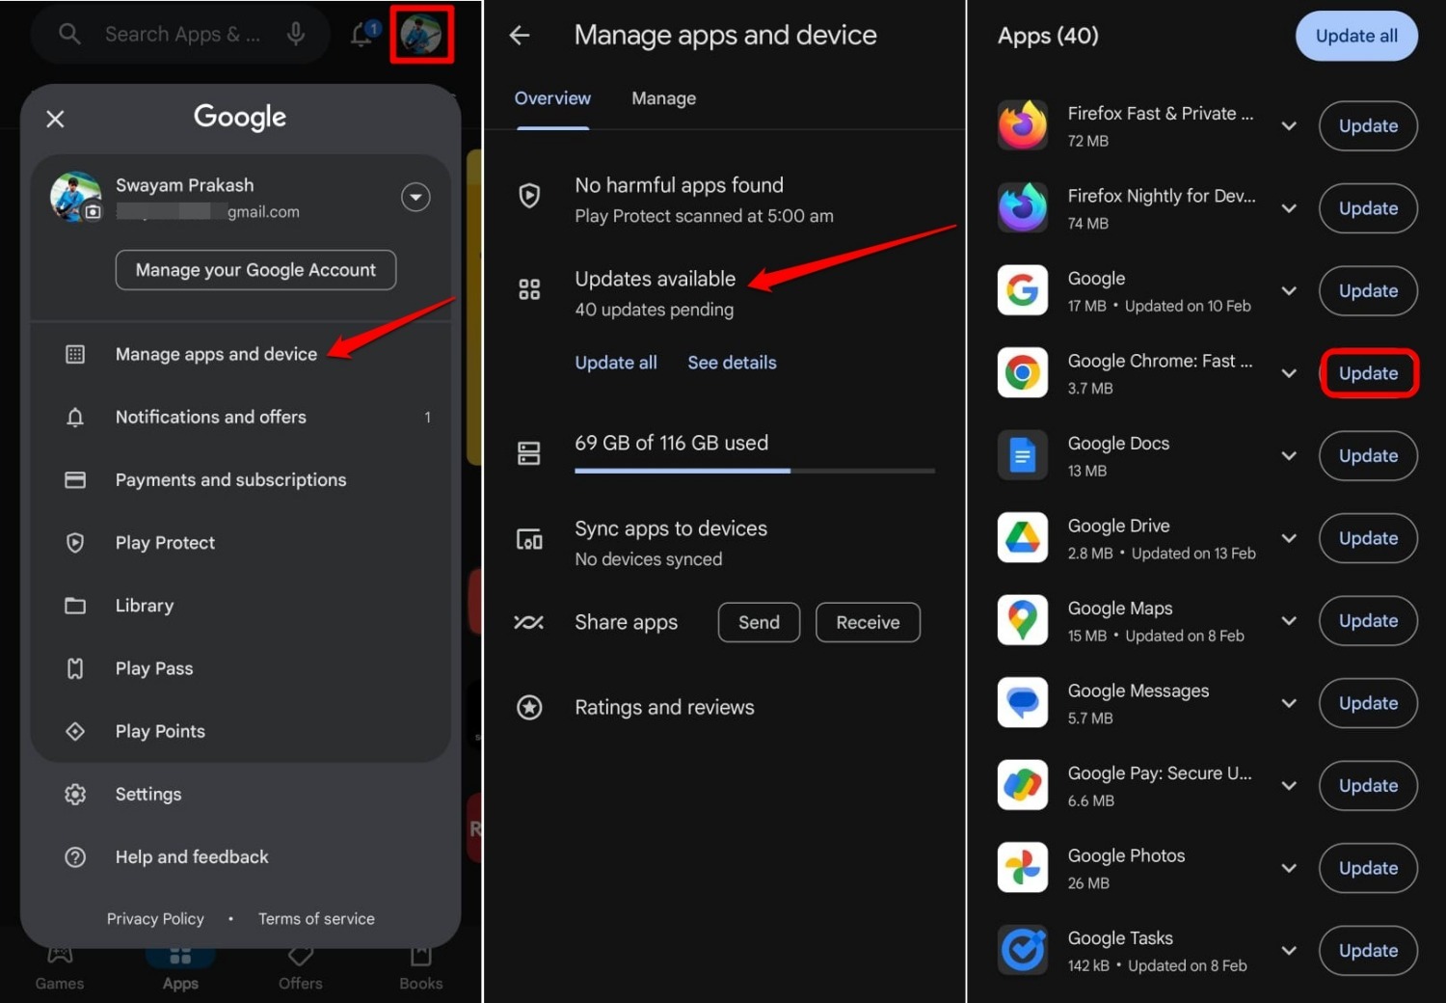
Task: Tap the Sync apps to devices icon
Action: (529, 539)
